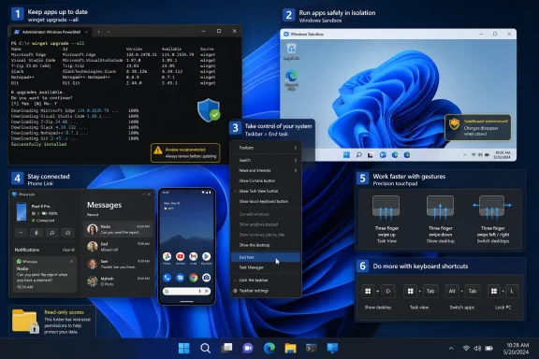Viewport: 539px width, 359px height.
Task: Click the Bluetooth button in Phone Link
Action: point(36,233)
